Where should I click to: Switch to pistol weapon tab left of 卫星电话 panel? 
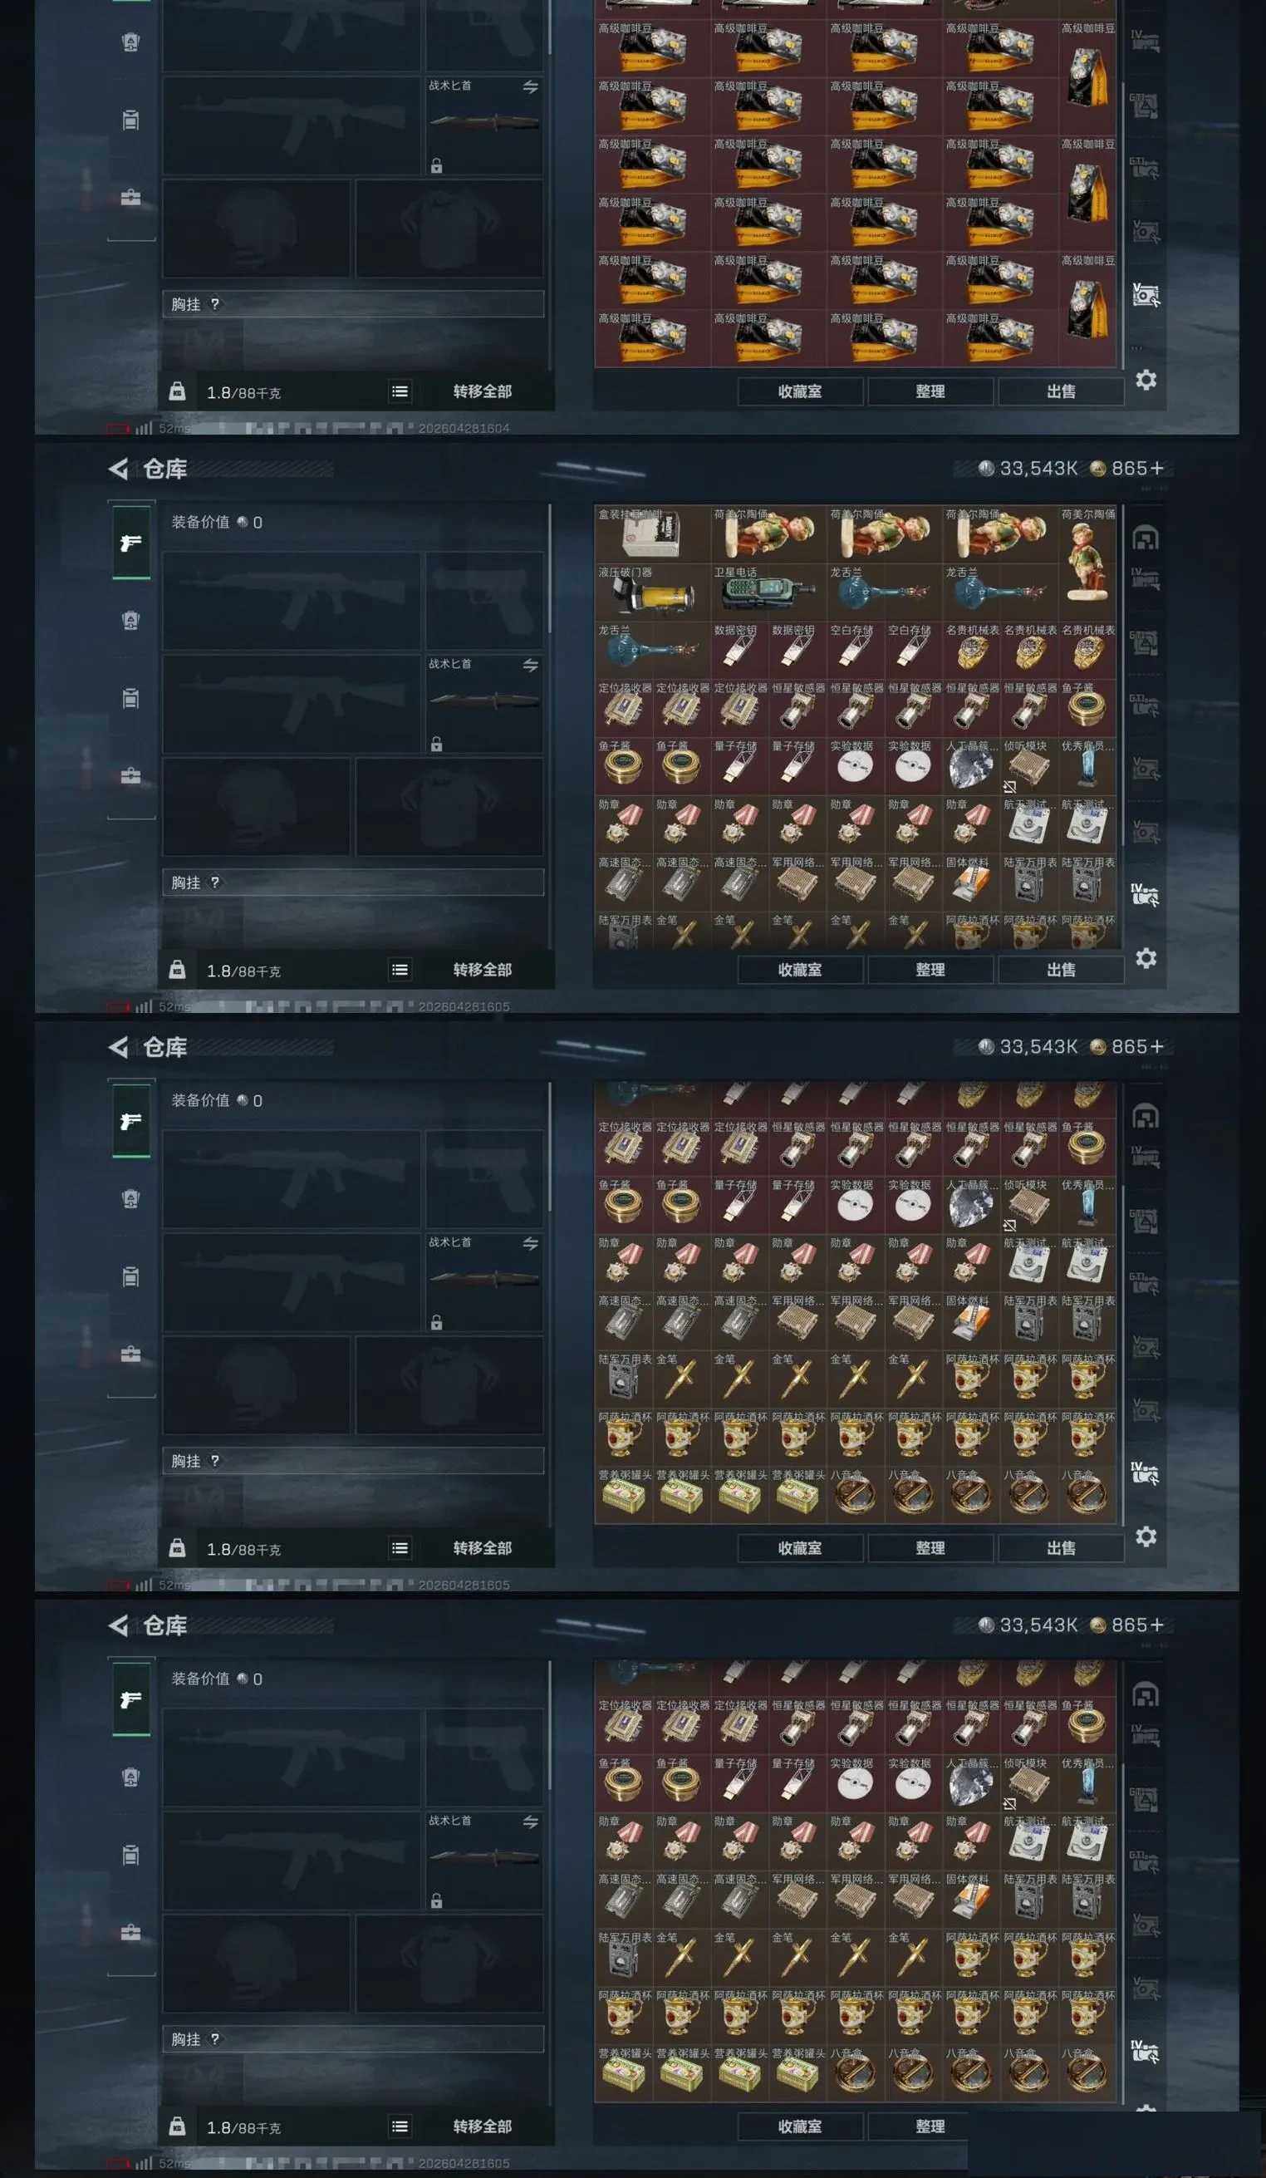click(x=130, y=543)
